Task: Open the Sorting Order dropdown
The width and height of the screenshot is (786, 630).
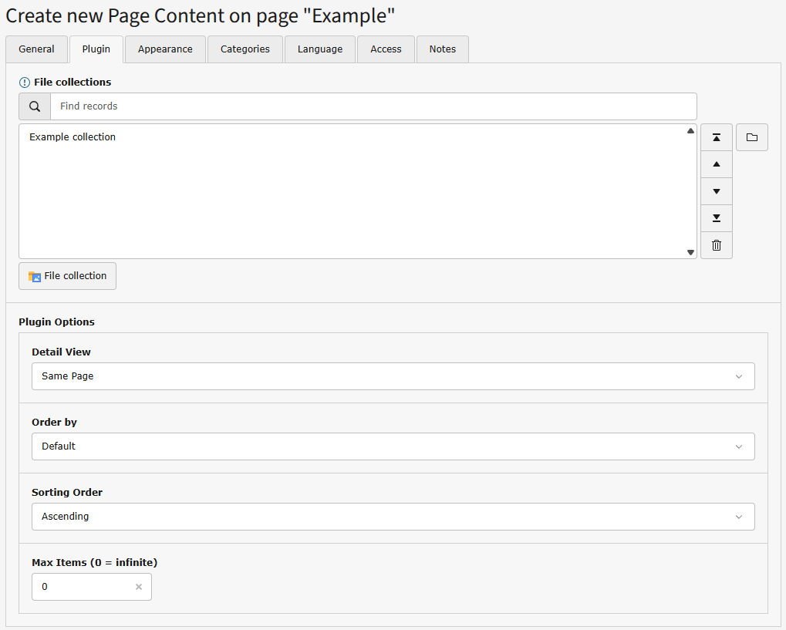Action: click(393, 516)
